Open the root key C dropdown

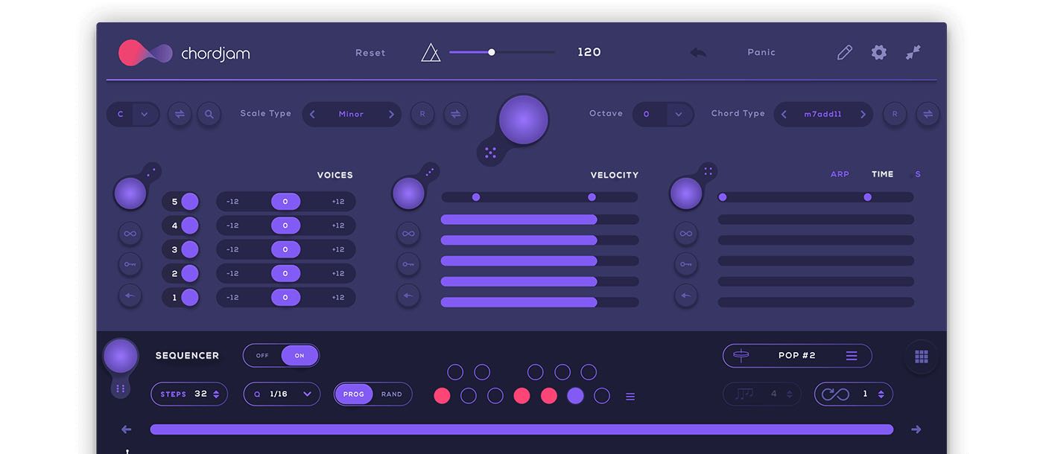pos(144,114)
